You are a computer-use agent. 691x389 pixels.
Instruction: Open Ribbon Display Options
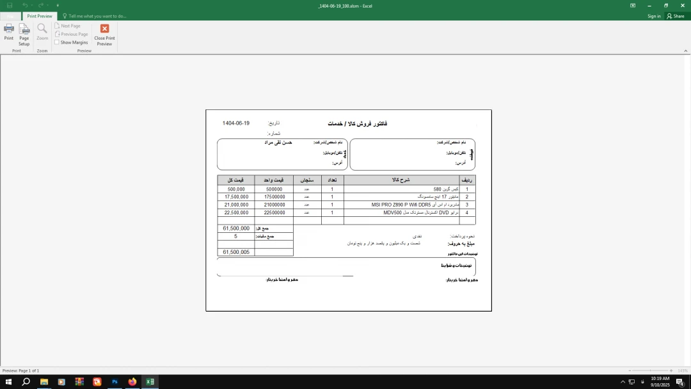pos(633,6)
